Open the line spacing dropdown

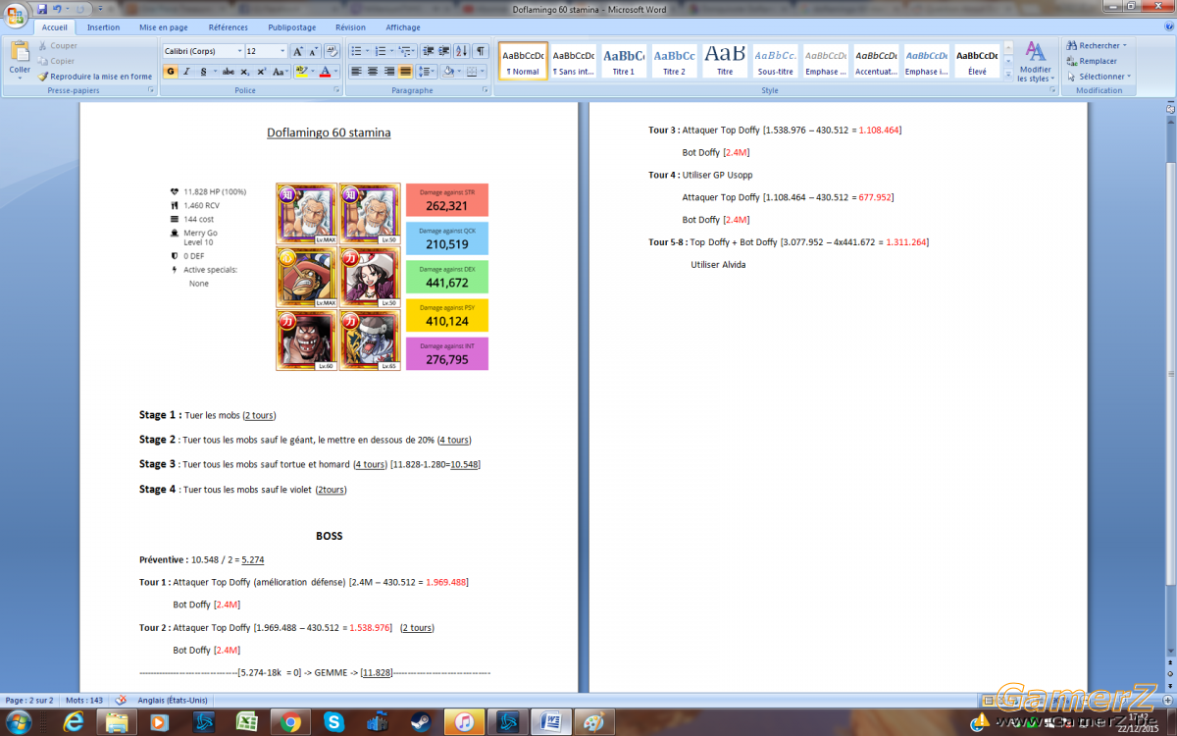click(427, 72)
